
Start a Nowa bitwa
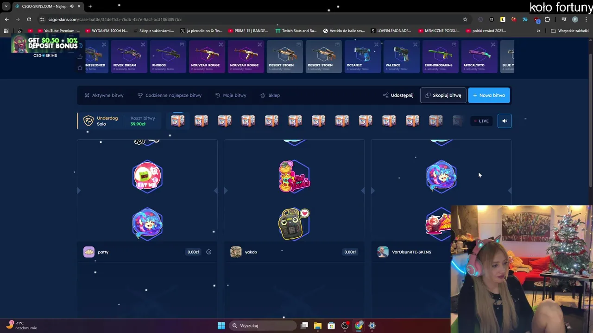[489, 95]
